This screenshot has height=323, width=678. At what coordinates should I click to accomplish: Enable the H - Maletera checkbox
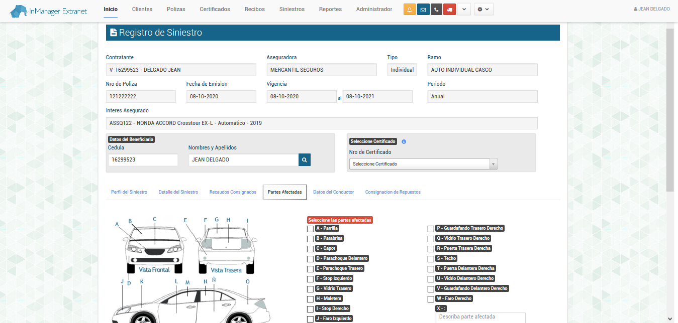(x=310, y=299)
